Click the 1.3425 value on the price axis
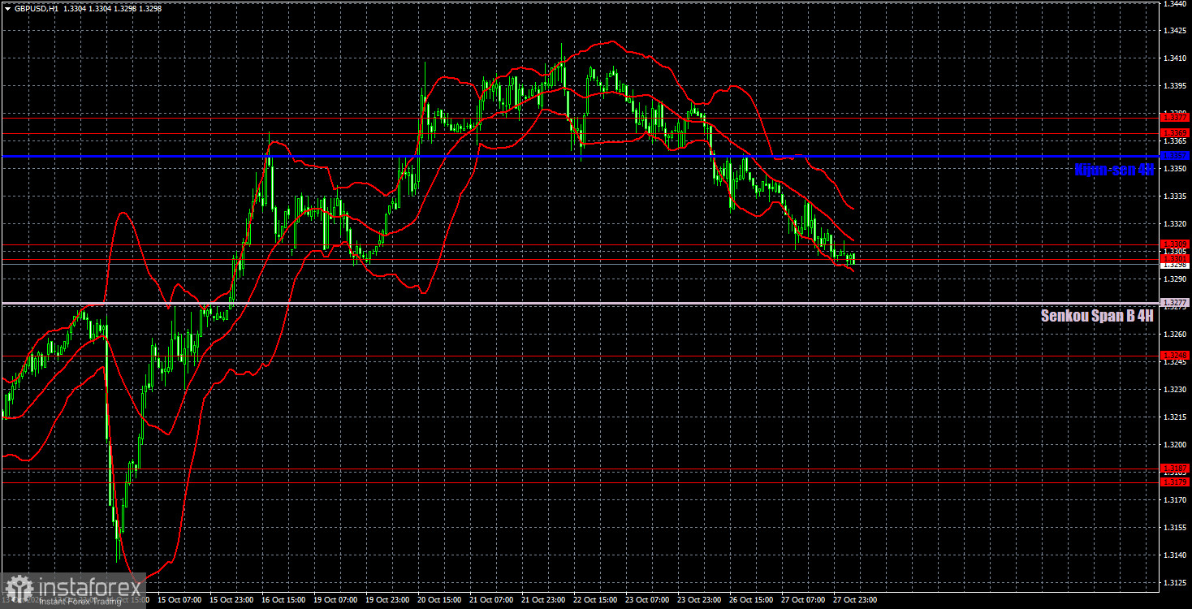 coord(1175,31)
